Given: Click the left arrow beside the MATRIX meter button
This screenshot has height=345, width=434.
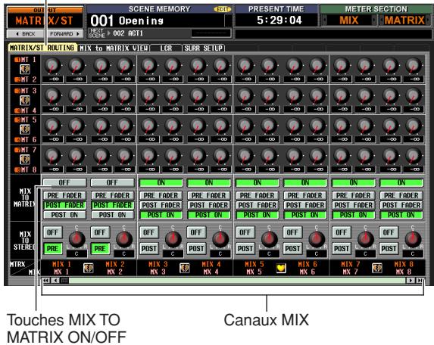Looking at the screenshot, I should tap(382, 20).
